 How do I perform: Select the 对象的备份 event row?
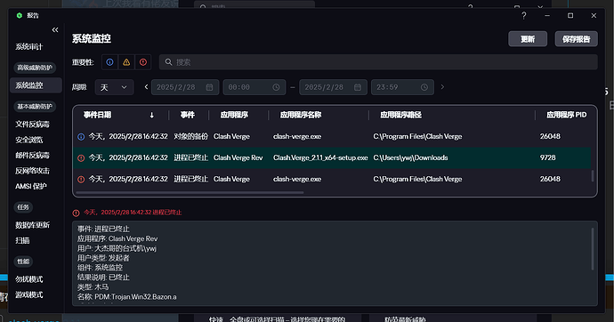click(x=332, y=137)
